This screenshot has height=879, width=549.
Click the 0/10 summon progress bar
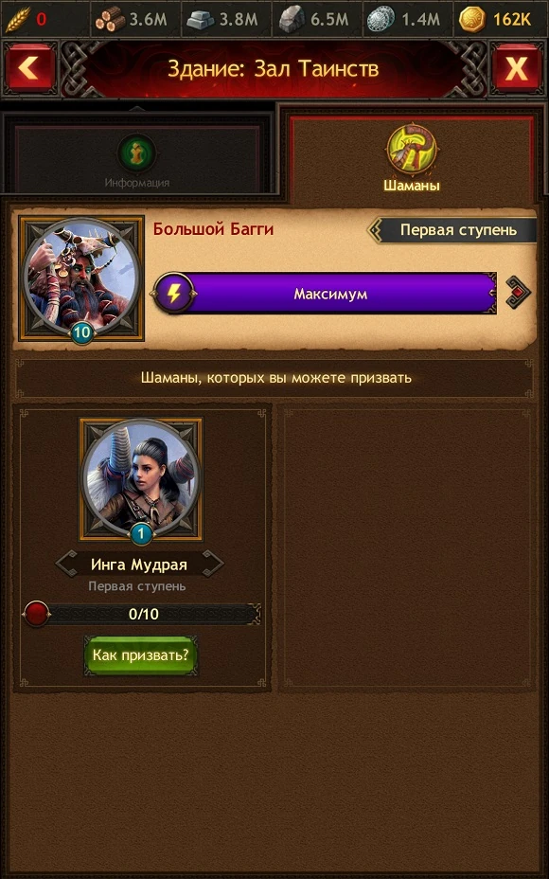point(142,614)
